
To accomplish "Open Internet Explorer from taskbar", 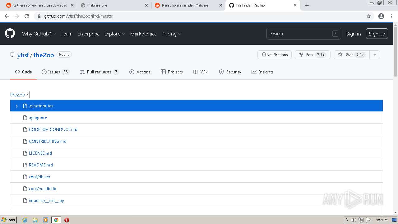I will pyautogui.click(x=25, y=220).
